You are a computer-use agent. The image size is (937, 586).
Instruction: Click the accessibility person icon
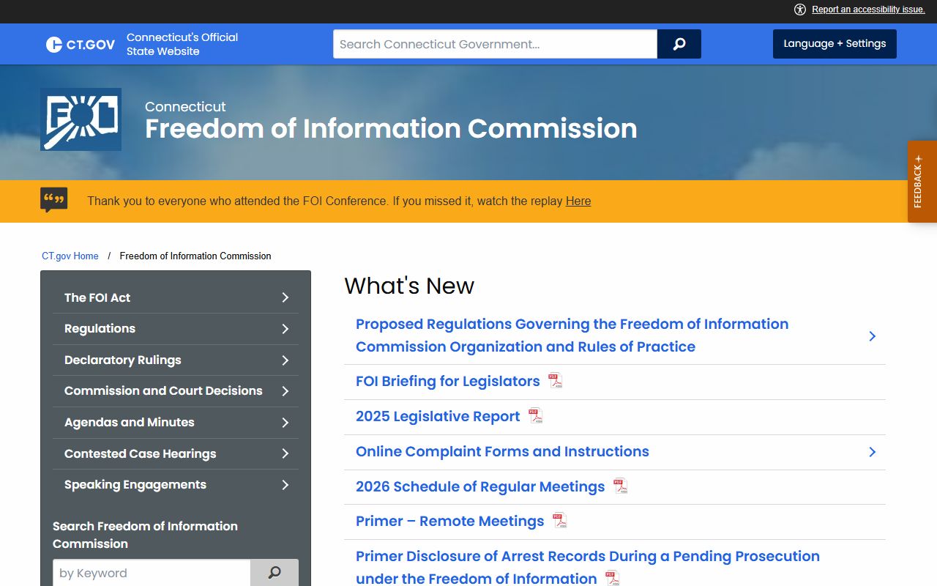pyautogui.click(x=800, y=10)
